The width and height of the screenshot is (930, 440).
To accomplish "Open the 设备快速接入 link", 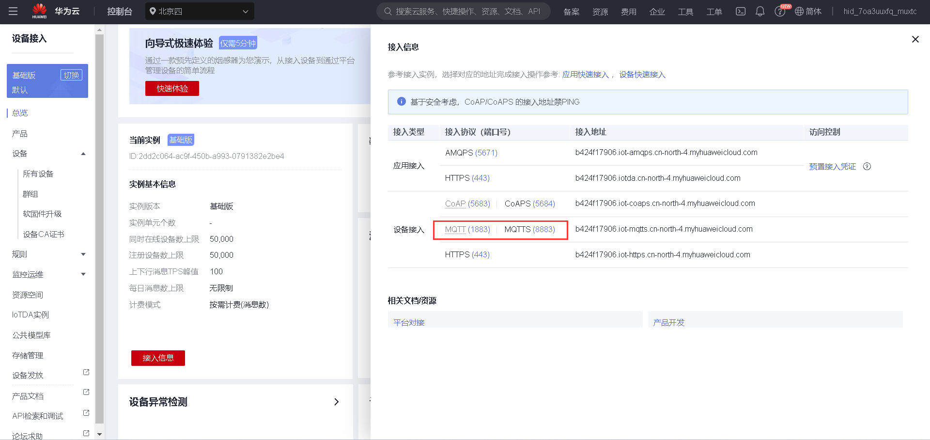I will [642, 75].
